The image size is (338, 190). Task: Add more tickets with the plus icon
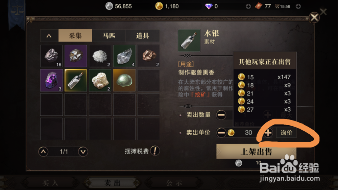(298, 6)
